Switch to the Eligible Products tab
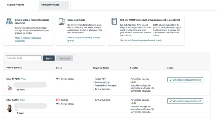 16,5
